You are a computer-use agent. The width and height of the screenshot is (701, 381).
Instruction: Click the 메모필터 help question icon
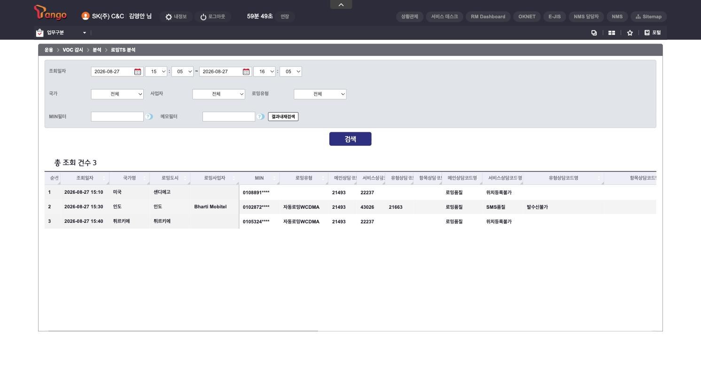260,116
